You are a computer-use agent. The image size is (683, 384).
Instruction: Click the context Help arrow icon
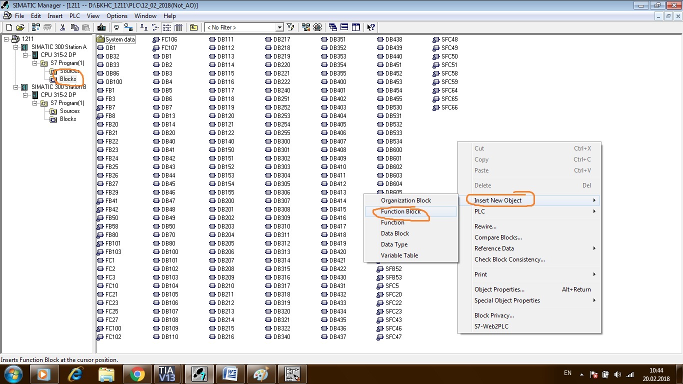tap(371, 27)
